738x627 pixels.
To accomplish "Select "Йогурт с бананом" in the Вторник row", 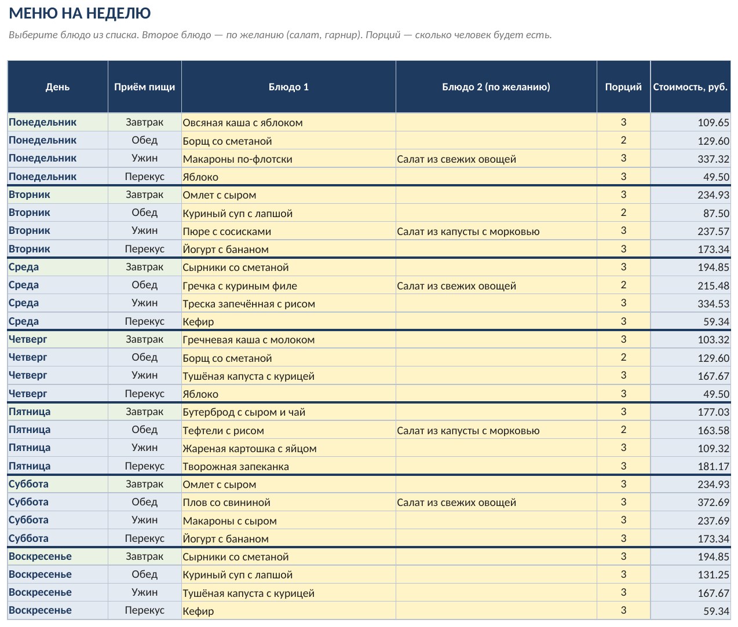I will point(288,249).
